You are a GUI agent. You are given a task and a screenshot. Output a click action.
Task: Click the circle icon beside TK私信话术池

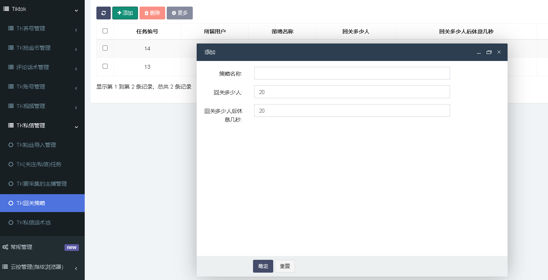[x=11, y=223]
